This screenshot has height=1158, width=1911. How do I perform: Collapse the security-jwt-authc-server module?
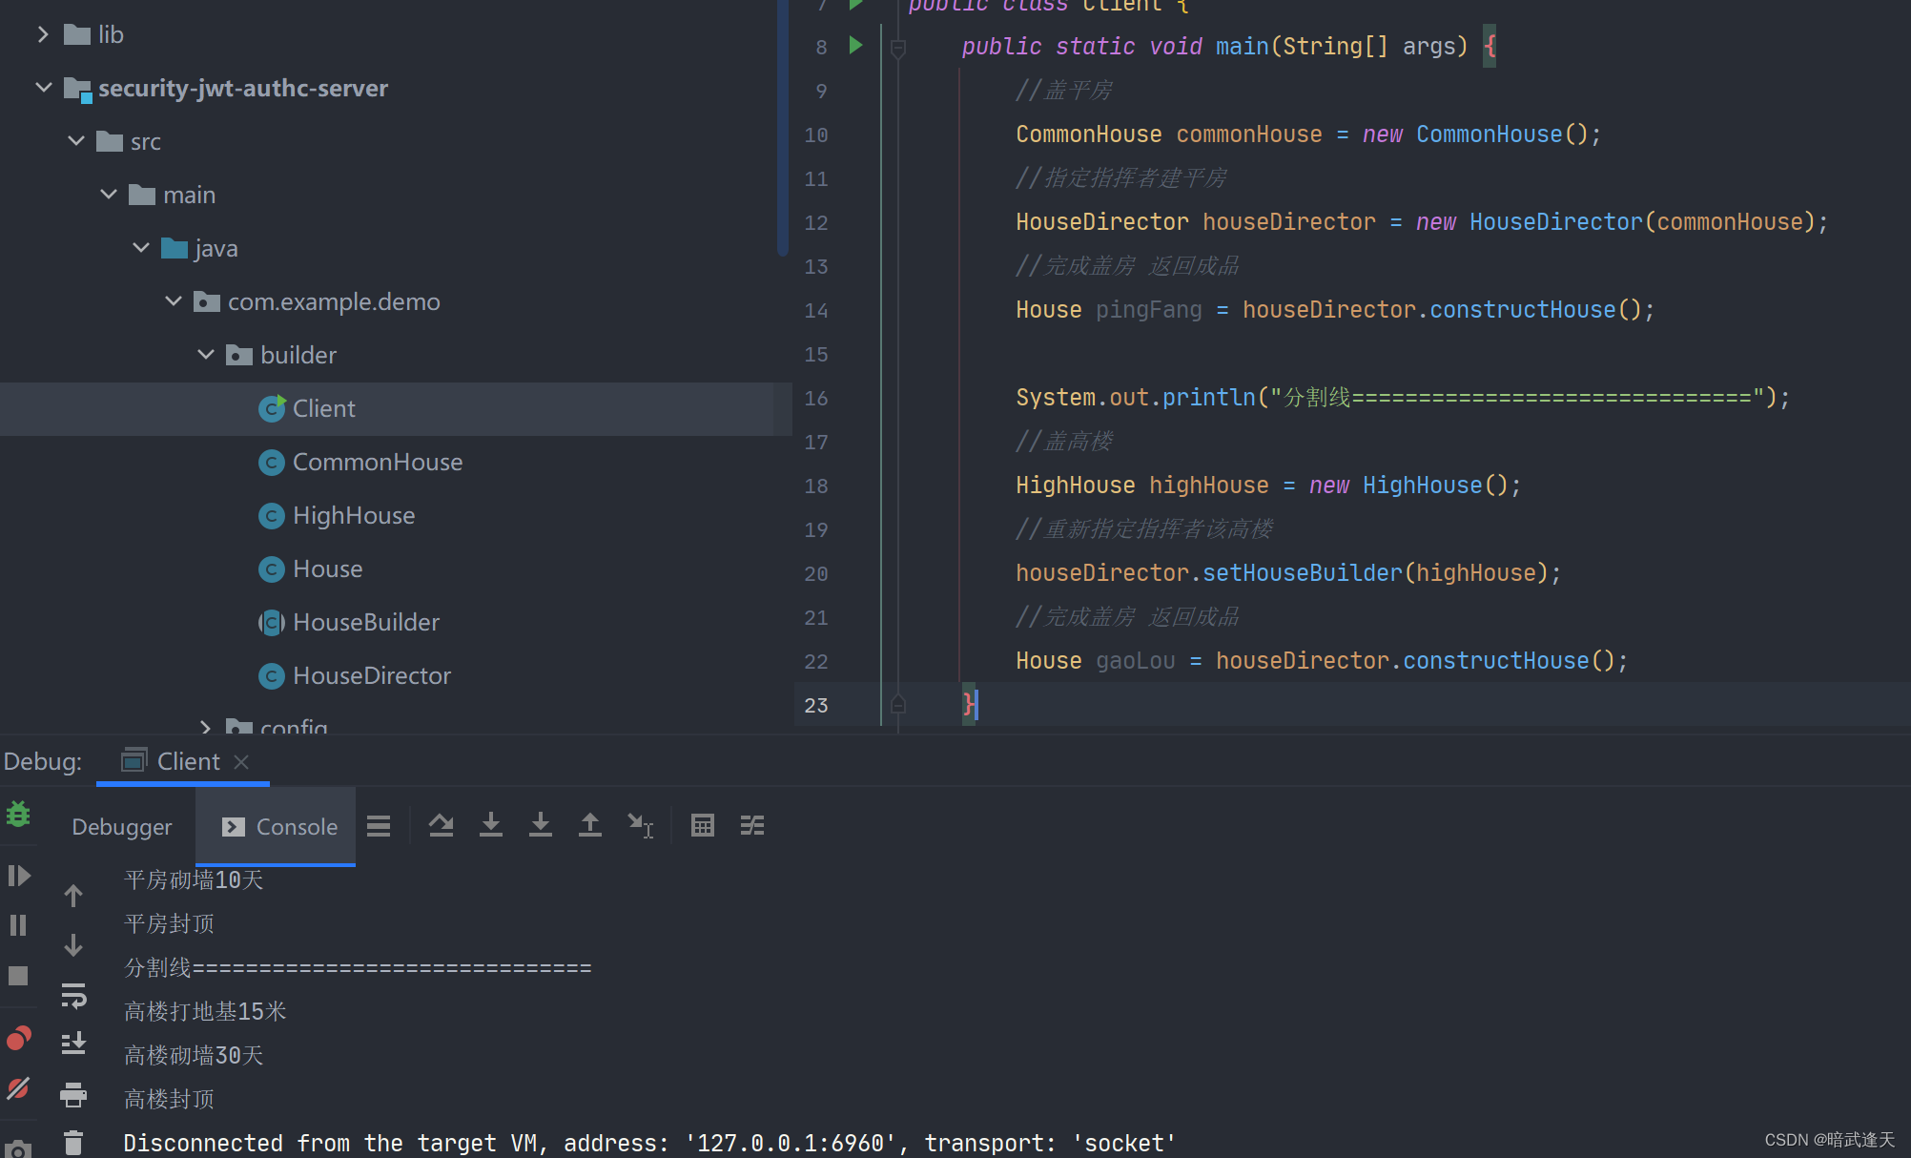[x=43, y=88]
